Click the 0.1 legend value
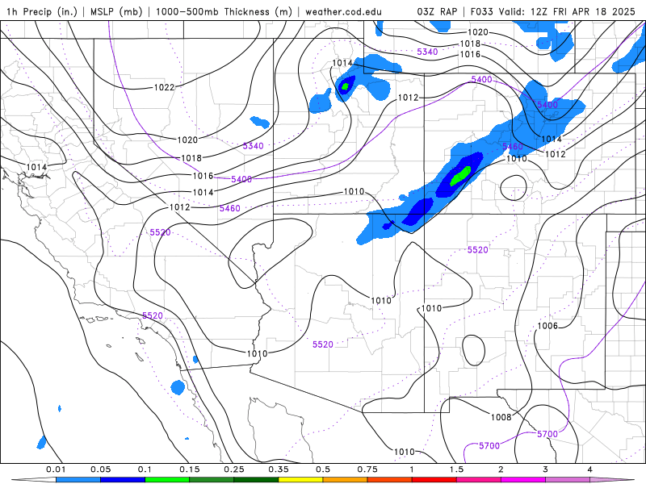 click(x=145, y=469)
